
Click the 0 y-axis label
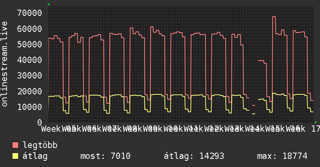tap(40, 122)
